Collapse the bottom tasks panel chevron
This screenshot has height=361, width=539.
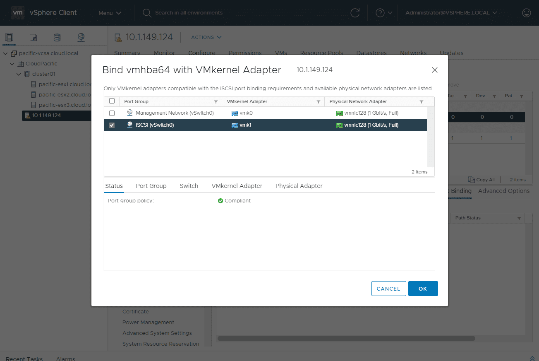[x=532, y=358]
